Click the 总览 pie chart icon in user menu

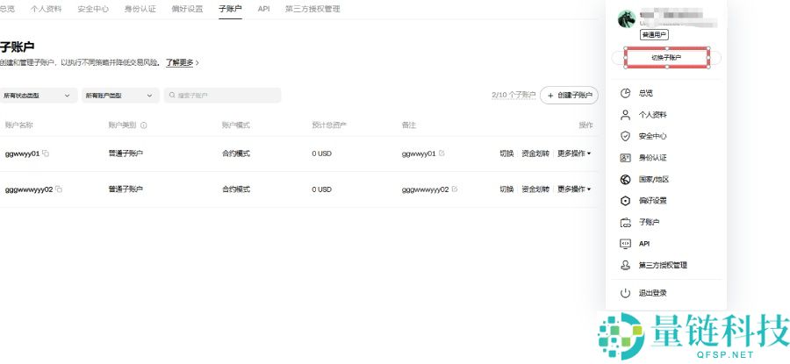(625, 93)
